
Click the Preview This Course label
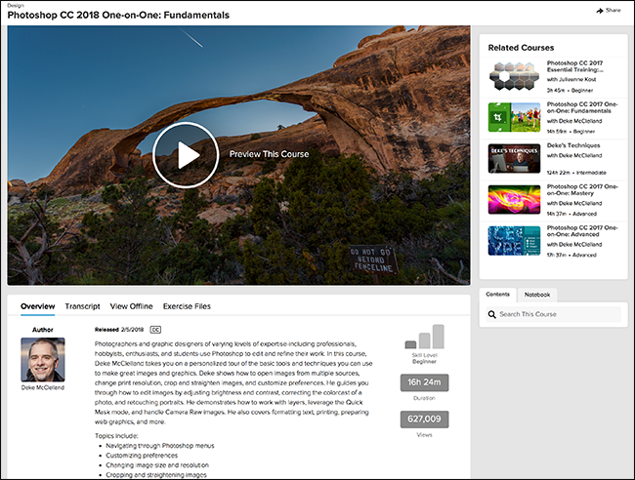[x=269, y=154]
